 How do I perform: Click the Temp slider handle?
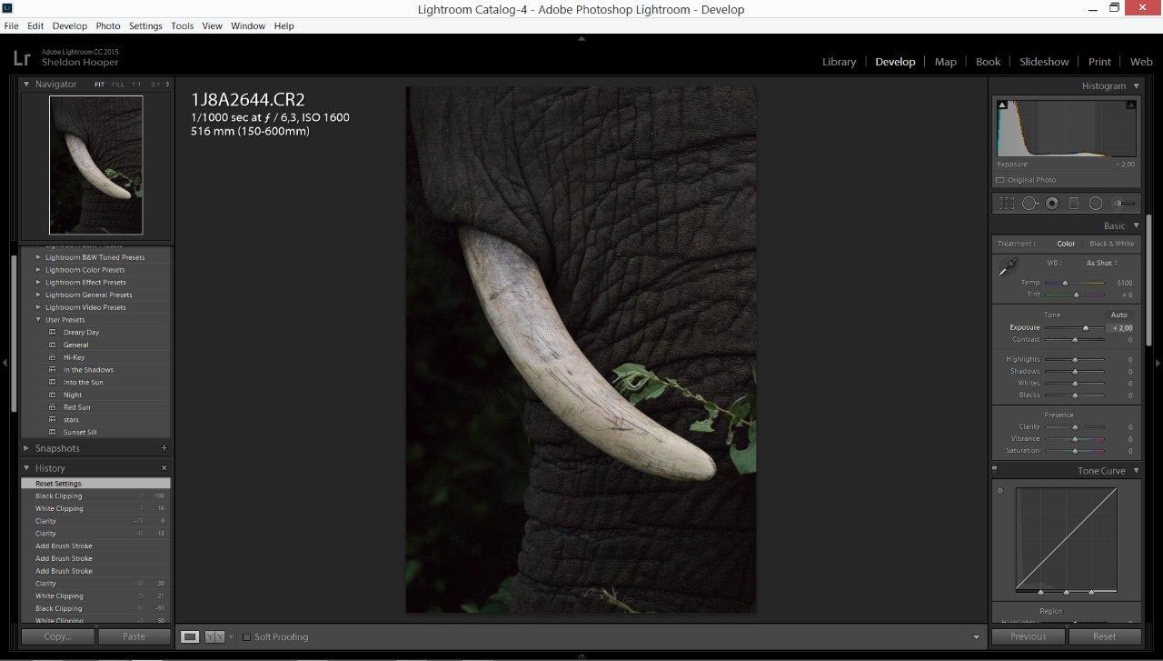click(1065, 283)
